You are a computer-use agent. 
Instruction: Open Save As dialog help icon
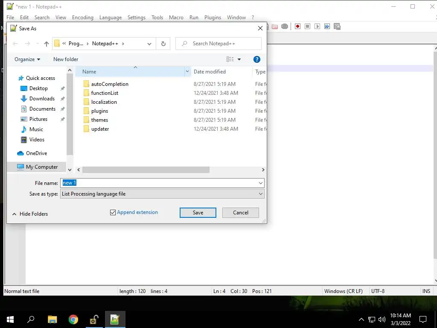point(256,59)
